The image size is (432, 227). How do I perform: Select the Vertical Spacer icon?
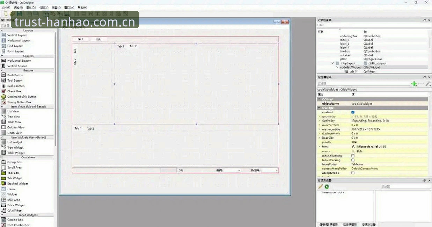(4, 66)
